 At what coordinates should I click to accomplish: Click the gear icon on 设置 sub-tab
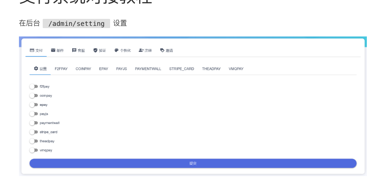coord(36,69)
